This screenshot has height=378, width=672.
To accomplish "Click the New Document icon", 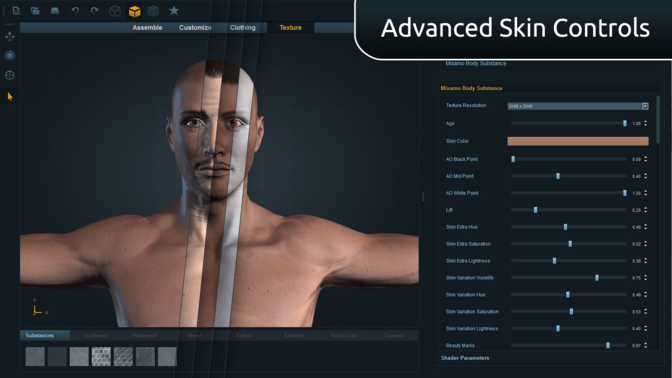I will tap(15, 10).
